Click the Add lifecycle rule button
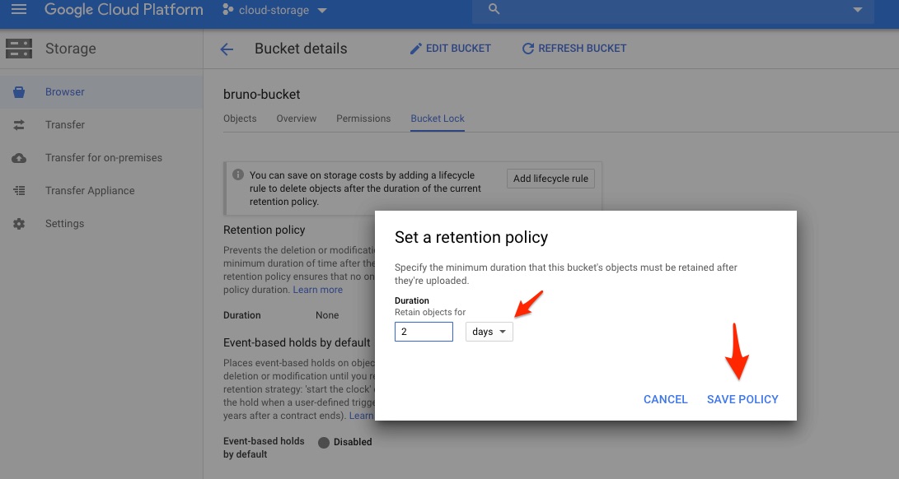Image resolution: width=899 pixels, height=479 pixels. click(x=550, y=179)
